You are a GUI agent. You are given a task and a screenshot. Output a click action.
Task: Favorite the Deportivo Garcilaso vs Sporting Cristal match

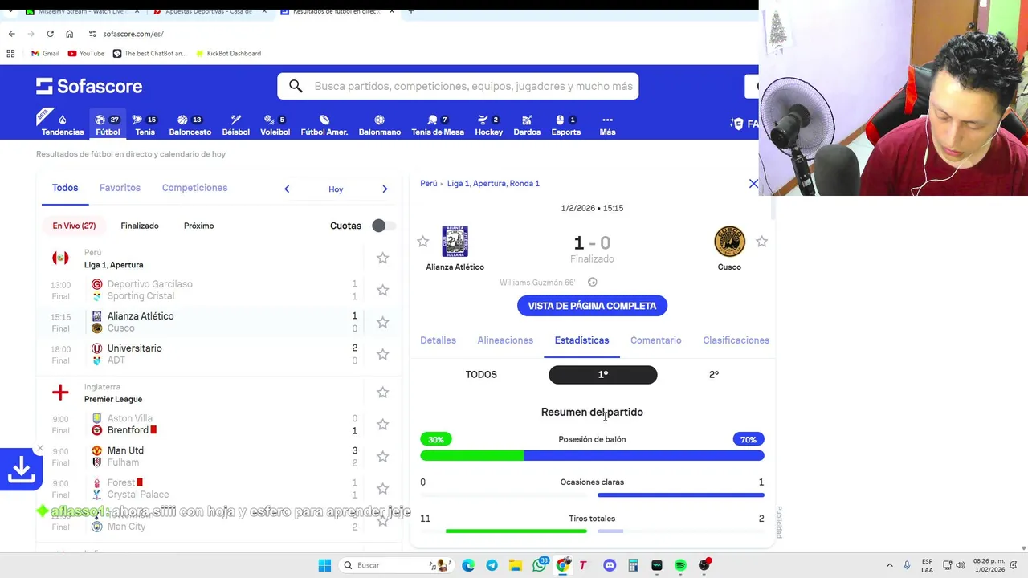[x=383, y=290]
